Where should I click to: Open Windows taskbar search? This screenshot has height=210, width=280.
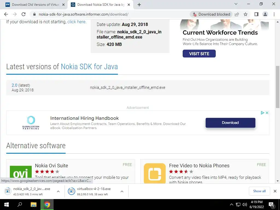point(20,205)
